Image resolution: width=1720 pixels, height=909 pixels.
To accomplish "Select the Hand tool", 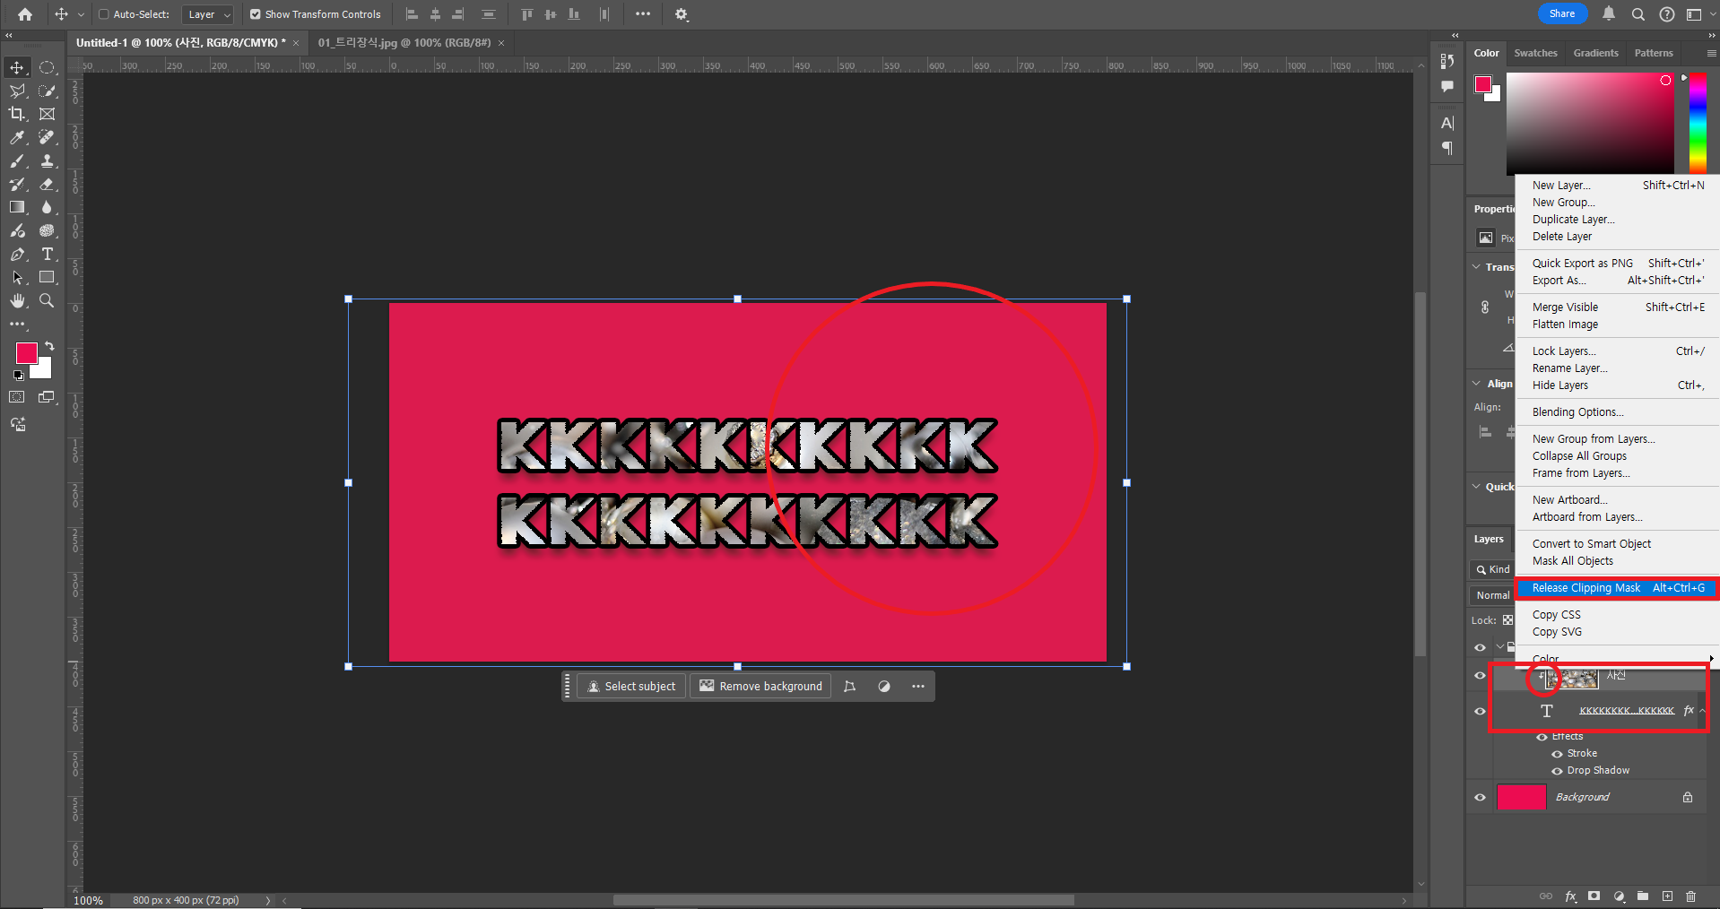I will click(x=17, y=301).
